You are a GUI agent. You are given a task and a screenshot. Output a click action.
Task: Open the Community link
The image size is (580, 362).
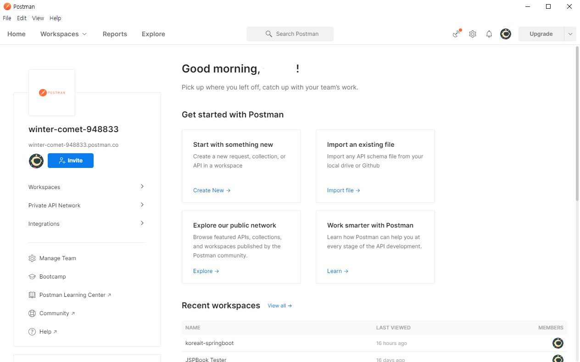(x=57, y=313)
